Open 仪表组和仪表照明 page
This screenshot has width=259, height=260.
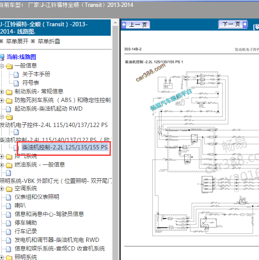(37, 197)
